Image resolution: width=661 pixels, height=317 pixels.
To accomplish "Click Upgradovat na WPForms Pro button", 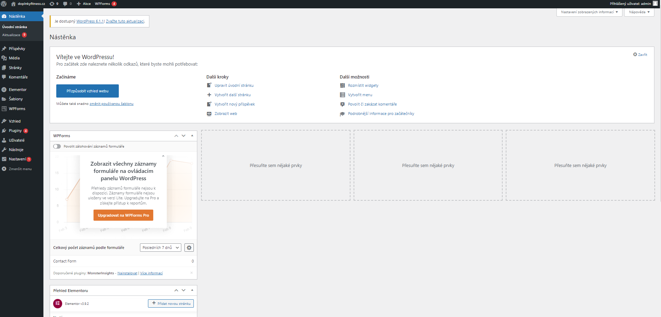I will coord(123,215).
